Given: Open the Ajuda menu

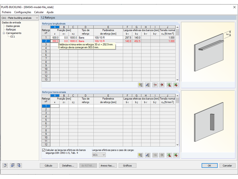Looking at the screenshot, I should 50,12.
